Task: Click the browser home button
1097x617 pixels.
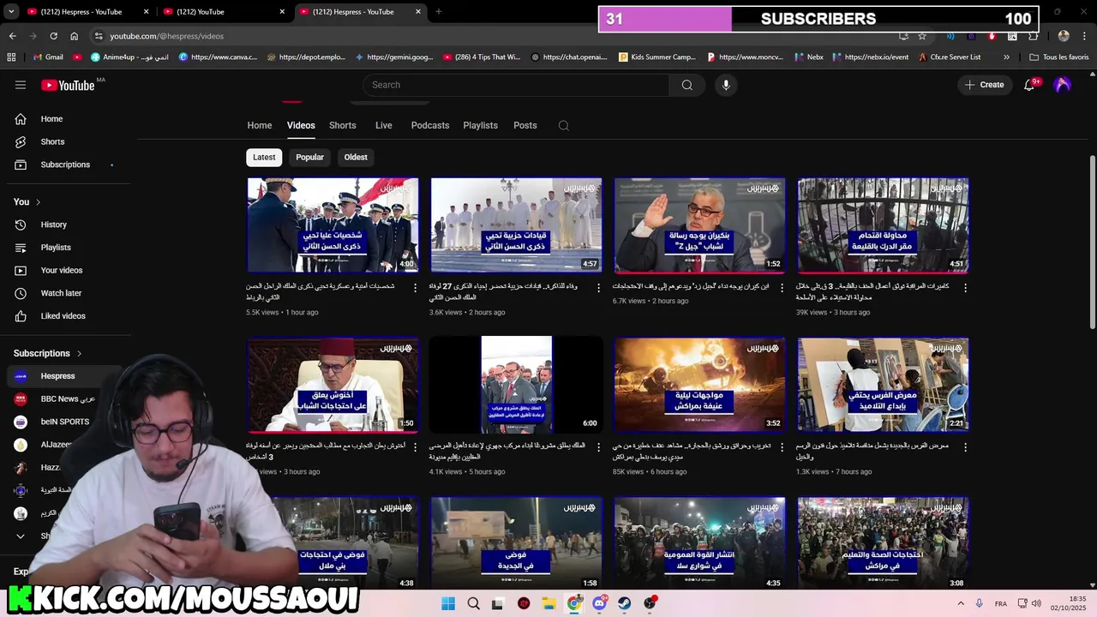Action: click(74, 36)
